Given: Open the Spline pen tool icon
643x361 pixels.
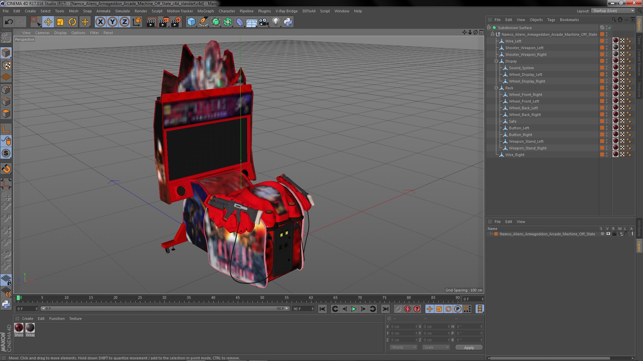Looking at the screenshot, I should [203, 22].
